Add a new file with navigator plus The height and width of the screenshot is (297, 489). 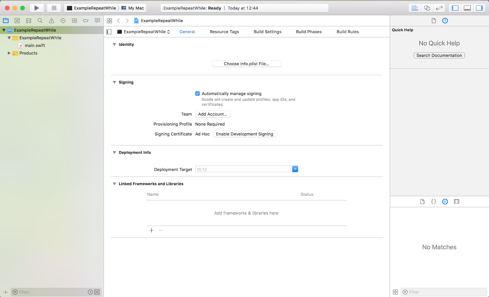pyautogui.click(x=6, y=292)
